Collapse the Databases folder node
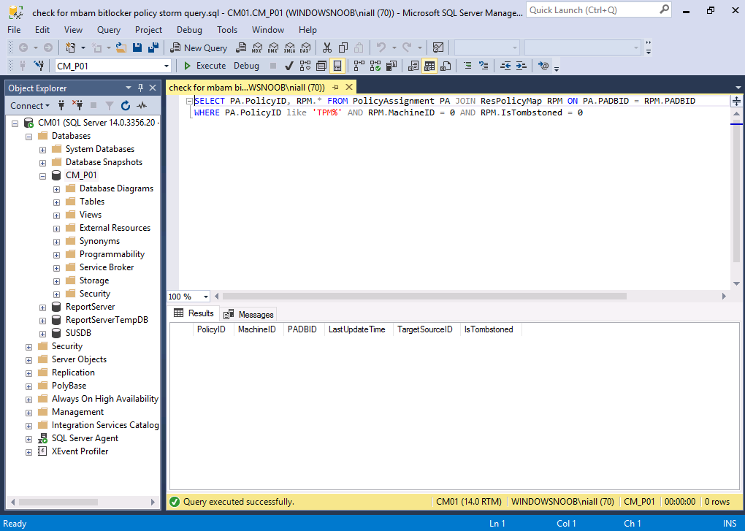Image resolution: width=745 pixels, height=531 pixels. (29, 137)
